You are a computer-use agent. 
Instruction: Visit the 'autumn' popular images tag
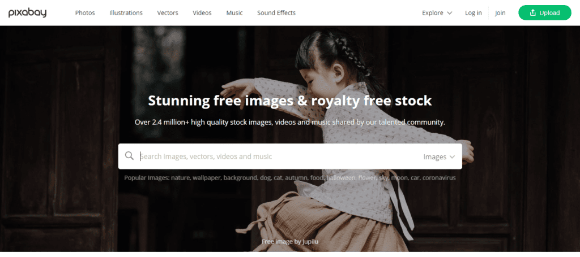click(x=296, y=178)
